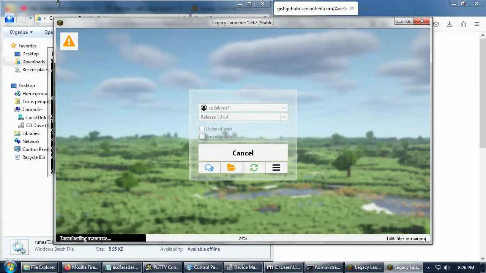Open File Explorer's recent locations history arrow
486x273 pixels.
coord(30,18)
